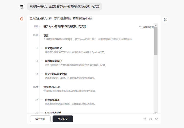Select section title Spark技术基础
Image resolution: width=184 pixels, height=128 pixels.
point(53,112)
